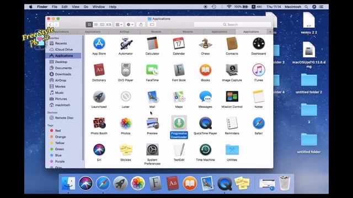
Task: Select the Lunar app icon
Action: click(x=126, y=97)
